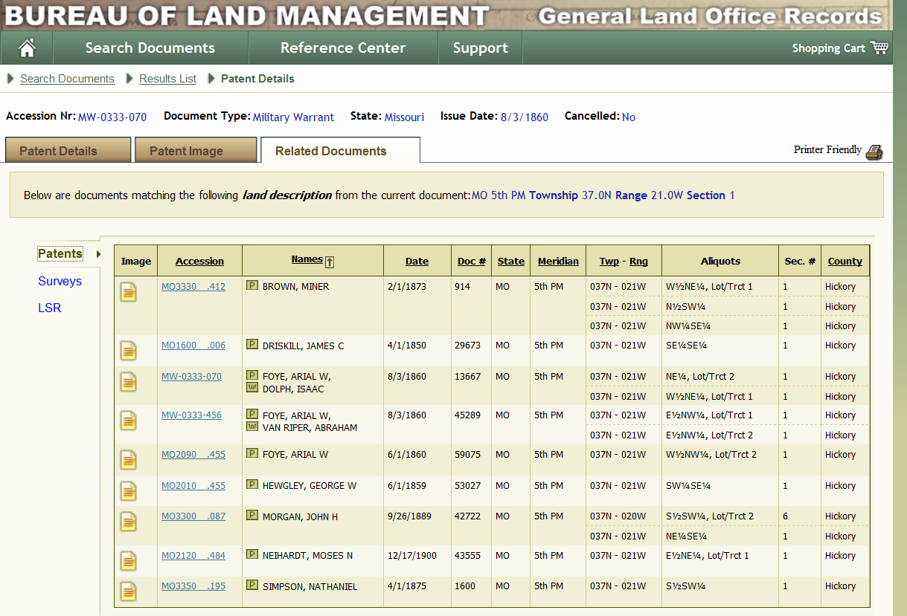Select Patents in the side list
Image resolution: width=907 pixels, height=616 pixels.
[x=60, y=254]
